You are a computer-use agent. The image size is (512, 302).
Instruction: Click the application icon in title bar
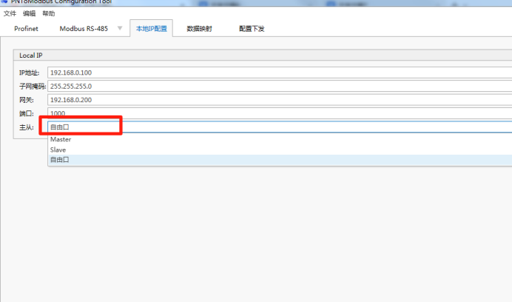point(4,1)
